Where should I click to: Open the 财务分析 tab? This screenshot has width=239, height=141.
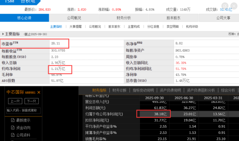tap(124, 18)
